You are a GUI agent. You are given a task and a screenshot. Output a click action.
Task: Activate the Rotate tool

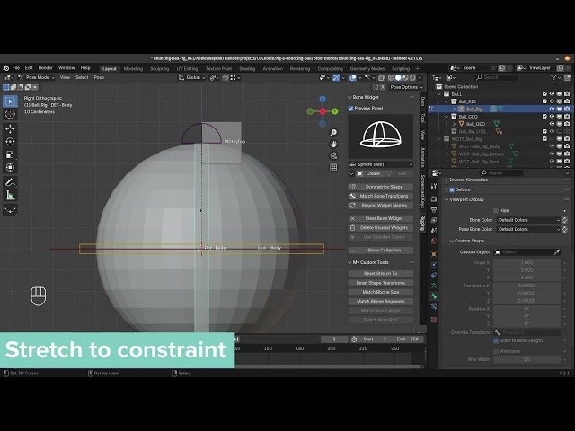10,142
